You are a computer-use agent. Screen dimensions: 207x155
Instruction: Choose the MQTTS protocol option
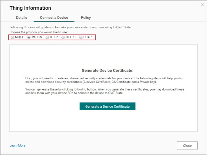point(29,37)
